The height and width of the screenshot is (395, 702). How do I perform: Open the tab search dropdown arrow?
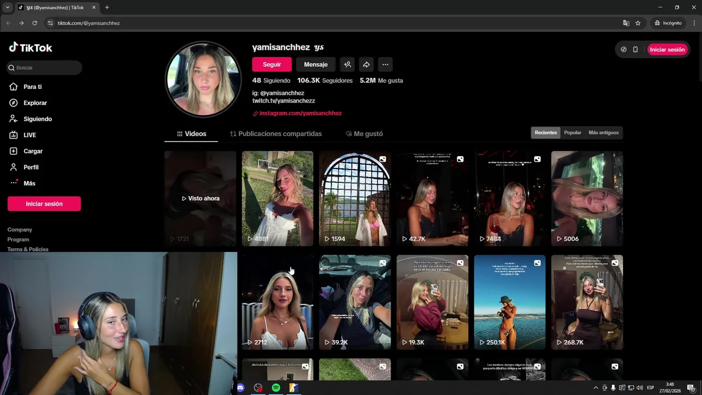coord(8,8)
